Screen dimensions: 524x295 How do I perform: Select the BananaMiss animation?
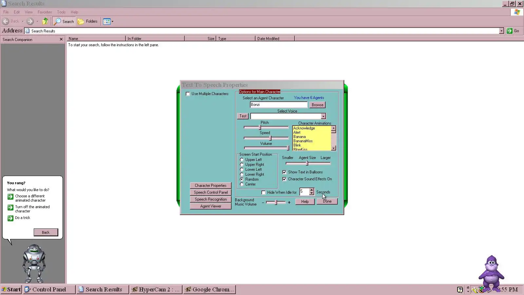[x=303, y=141]
